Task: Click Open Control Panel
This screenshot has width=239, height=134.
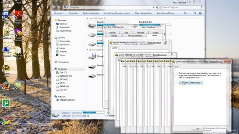Action: [x=165, y=13]
